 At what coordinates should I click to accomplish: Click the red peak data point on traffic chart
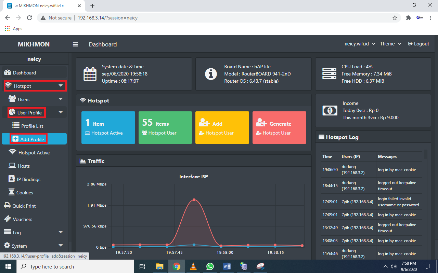(194, 199)
